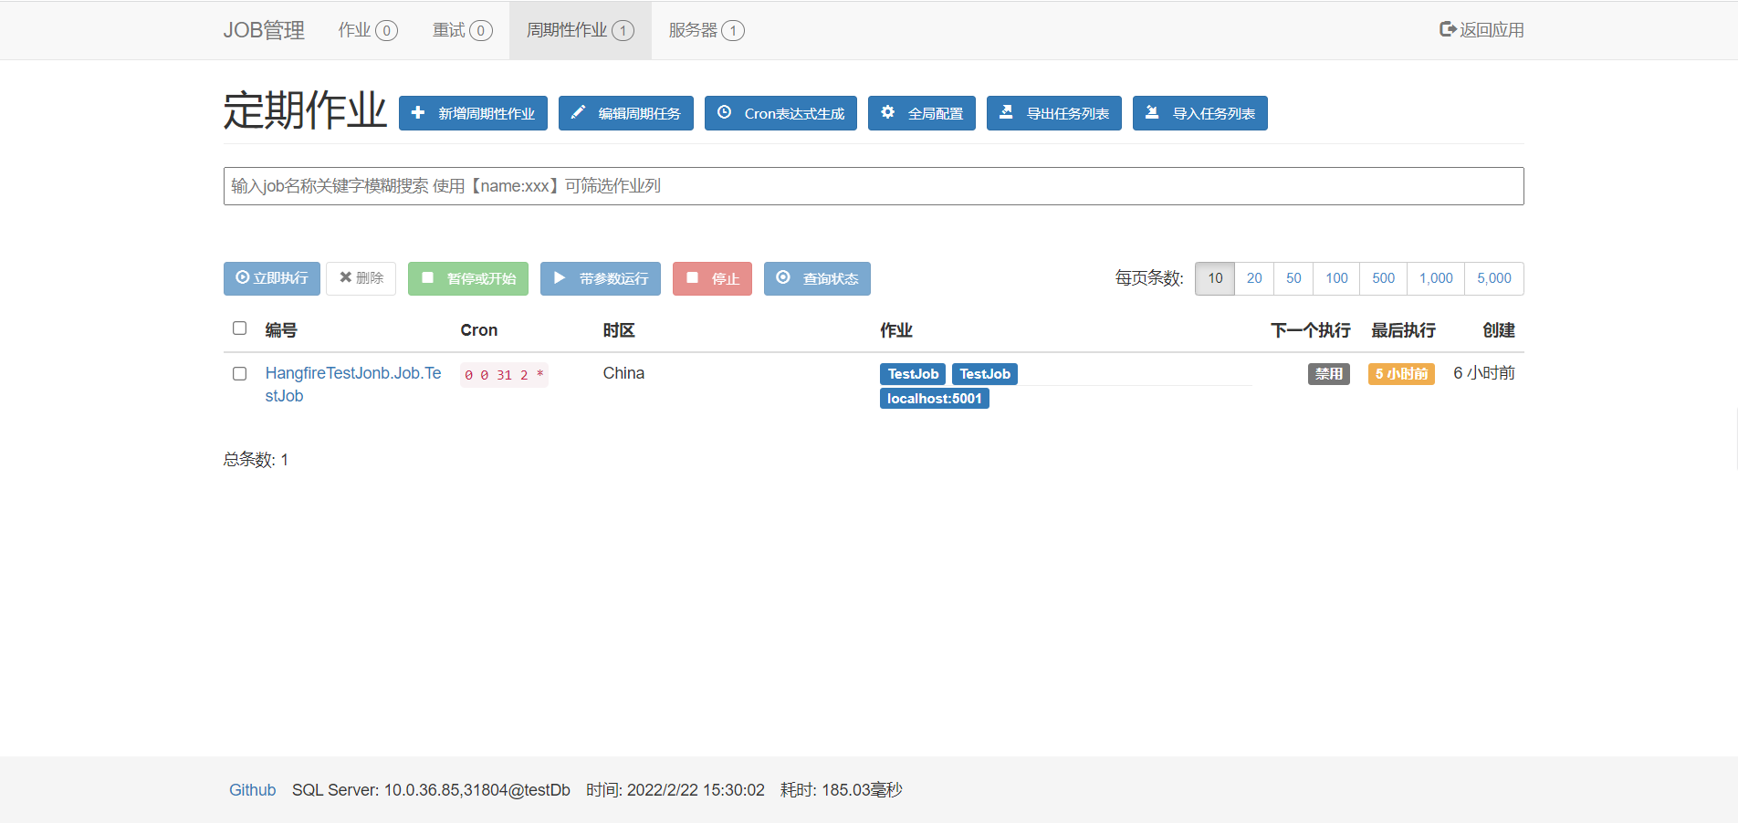Click the red stop square icon
1738x823 pixels.
click(x=691, y=278)
